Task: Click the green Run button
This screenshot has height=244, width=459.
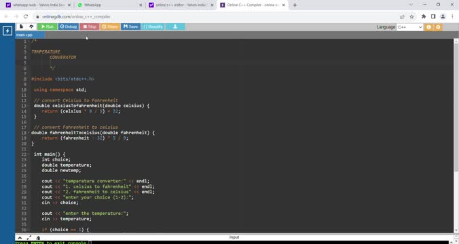Action: point(47,26)
